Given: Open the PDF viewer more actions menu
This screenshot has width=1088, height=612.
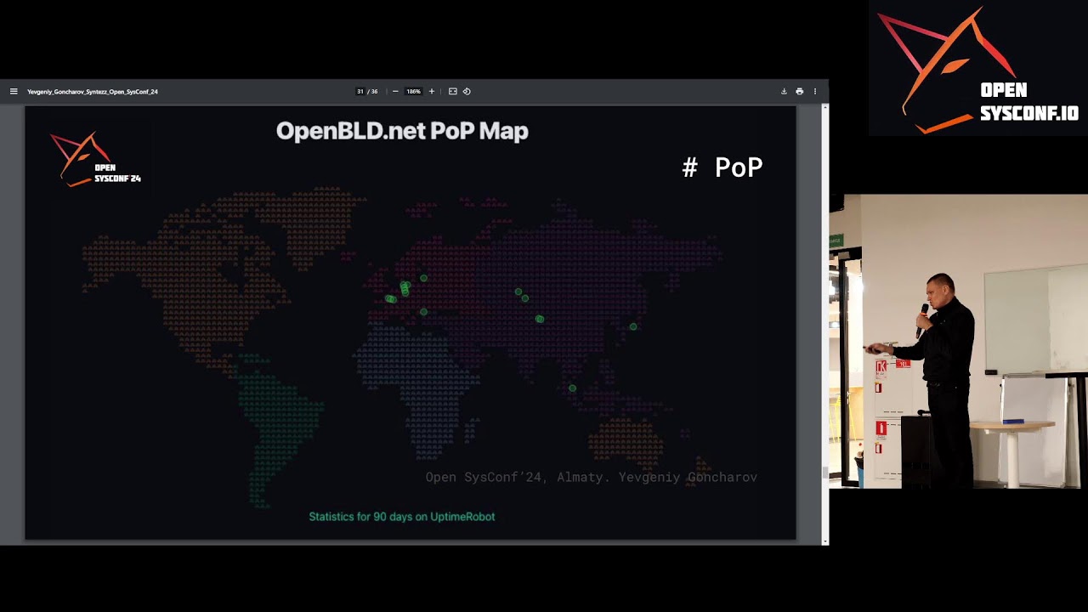Looking at the screenshot, I should click(814, 91).
